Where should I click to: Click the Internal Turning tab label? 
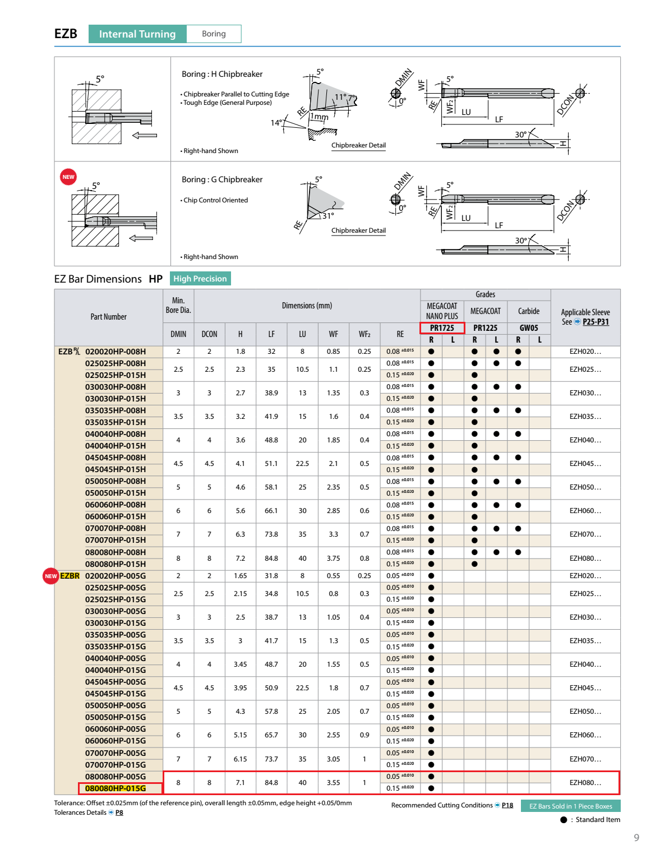tap(137, 34)
